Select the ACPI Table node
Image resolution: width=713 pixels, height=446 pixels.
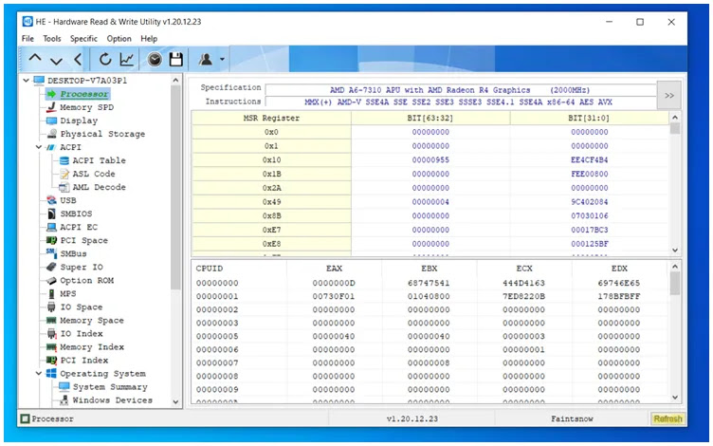click(x=100, y=160)
